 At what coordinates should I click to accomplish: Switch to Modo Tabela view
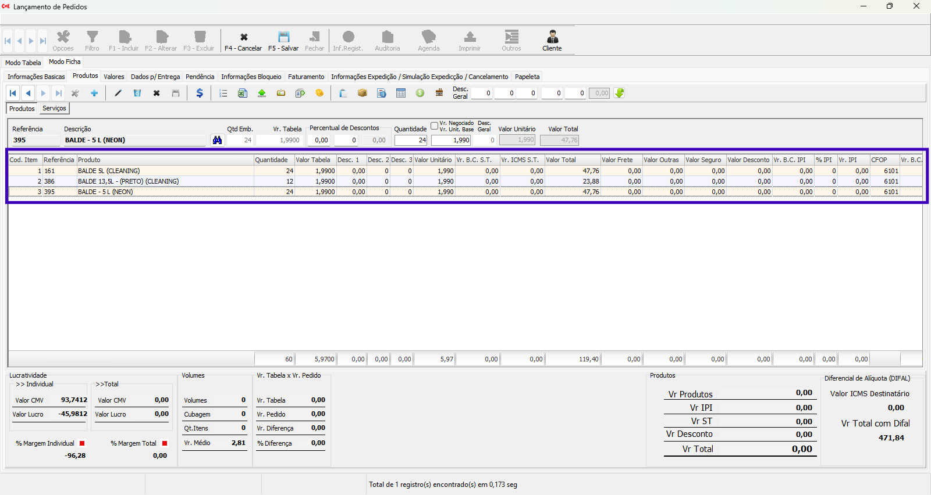[x=23, y=63]
